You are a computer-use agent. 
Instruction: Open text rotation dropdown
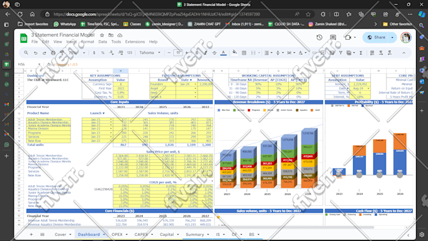click(302, 53)
